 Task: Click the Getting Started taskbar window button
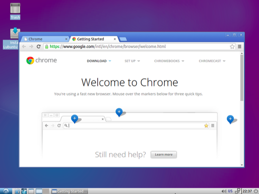[x=70, y=191]
